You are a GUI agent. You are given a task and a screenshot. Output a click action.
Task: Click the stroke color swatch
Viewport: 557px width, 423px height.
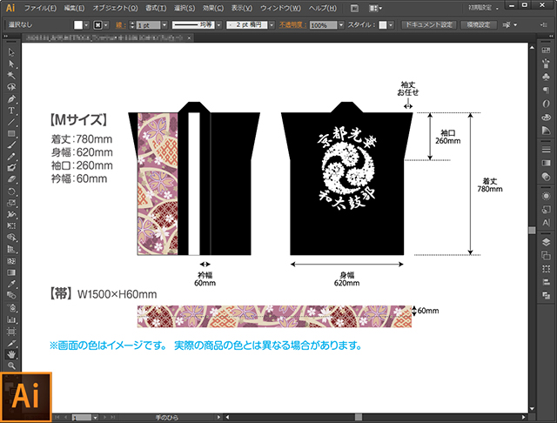(x=97, y=25)
